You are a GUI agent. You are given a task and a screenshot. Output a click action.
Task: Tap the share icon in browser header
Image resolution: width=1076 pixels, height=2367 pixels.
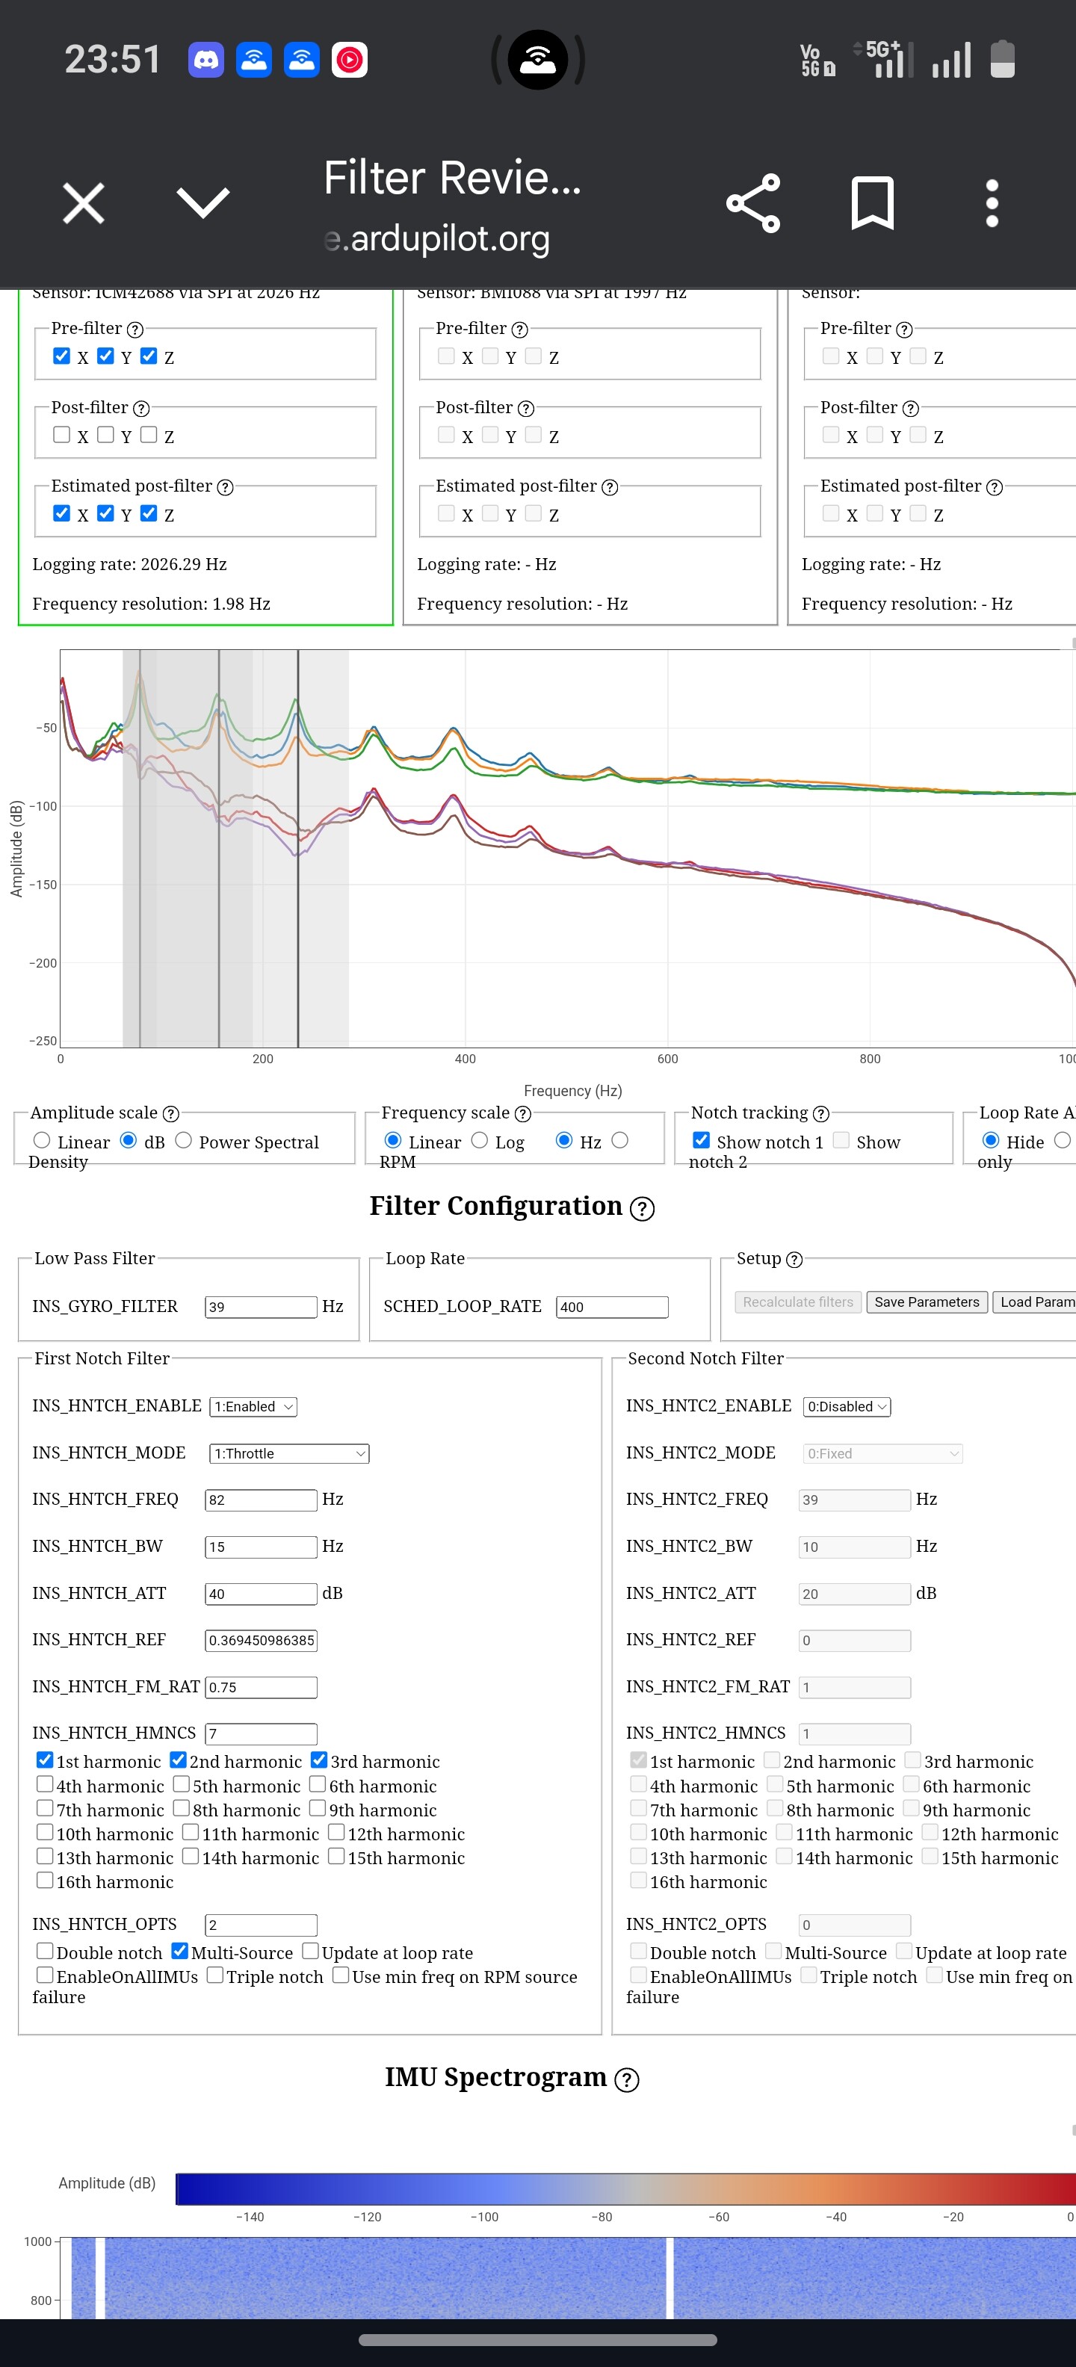pyautogui.click(x=752, y=203)
